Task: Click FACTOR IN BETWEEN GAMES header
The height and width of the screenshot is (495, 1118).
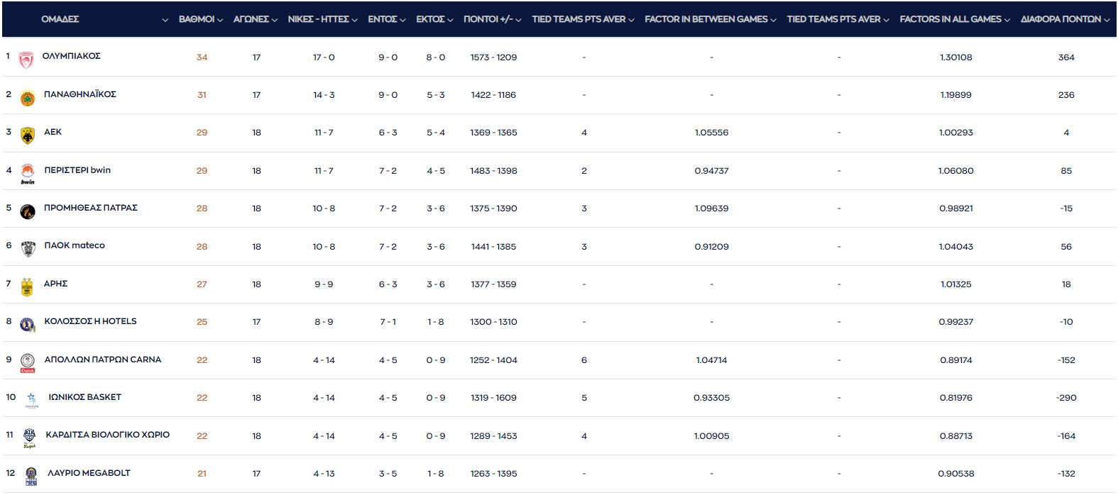Action: pos(706,19)
